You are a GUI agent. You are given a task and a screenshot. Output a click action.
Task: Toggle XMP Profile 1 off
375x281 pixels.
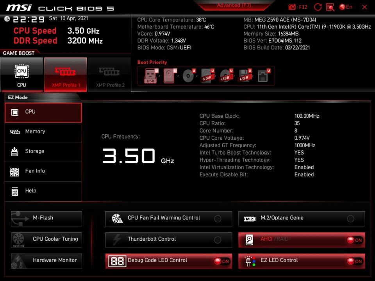(66, 75)
